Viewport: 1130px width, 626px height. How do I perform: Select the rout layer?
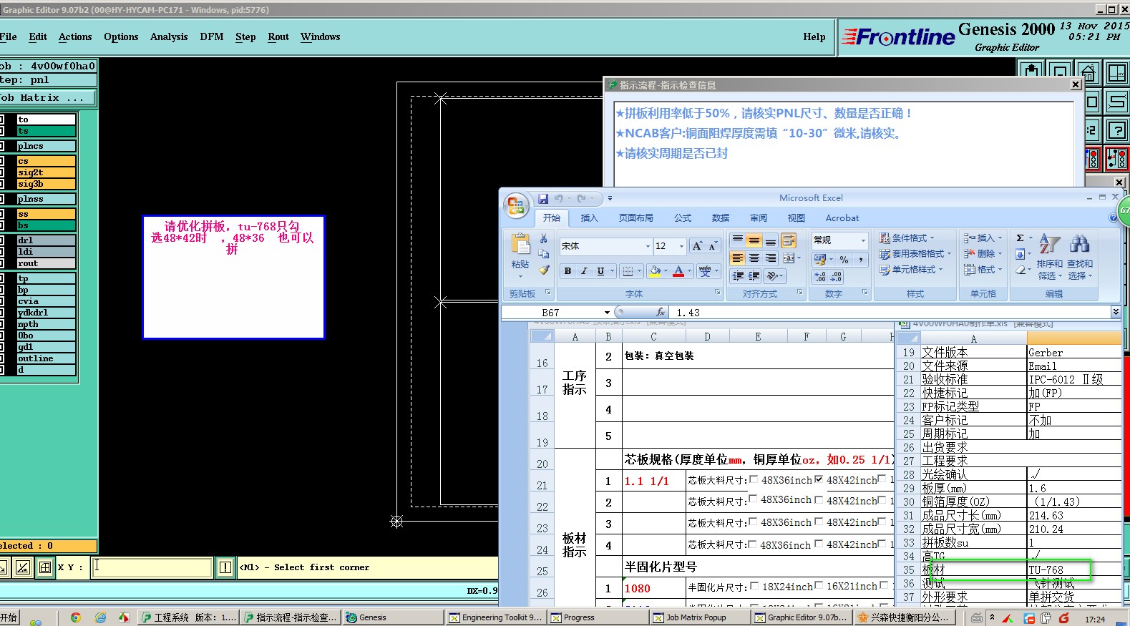click(x=46, y=263)
